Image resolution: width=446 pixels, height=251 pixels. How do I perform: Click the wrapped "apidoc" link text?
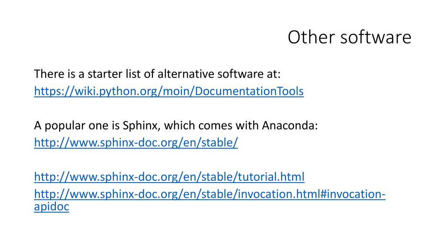click(51, 207)
